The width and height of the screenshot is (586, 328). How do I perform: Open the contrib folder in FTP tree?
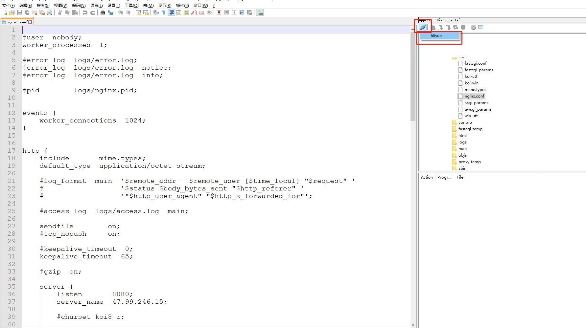[x=465, y=122]
